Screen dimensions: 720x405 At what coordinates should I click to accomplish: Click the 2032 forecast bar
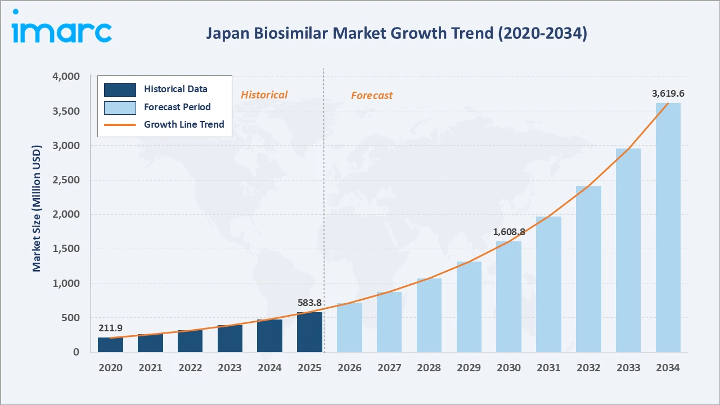[x=588, y=269]
